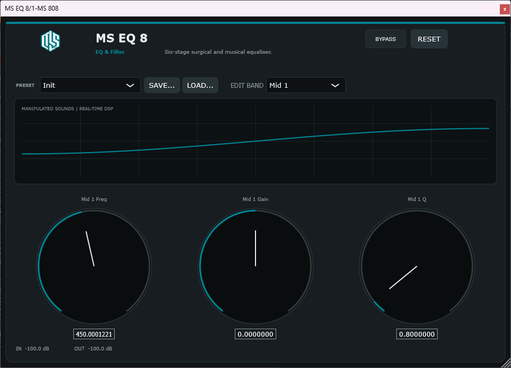Click the Mid 1 Freq knob
511x368 pixels.
coord(94,266)
